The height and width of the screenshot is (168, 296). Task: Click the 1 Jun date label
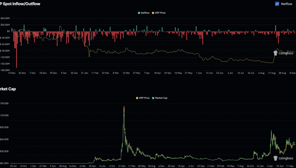pos(199,73)
